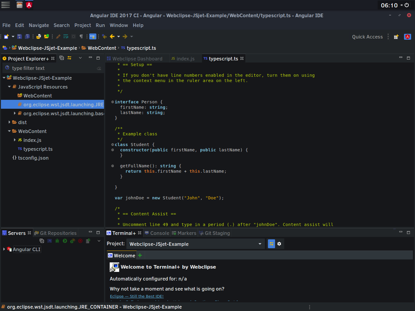The image size is (415, 311).
Task: Open the Navigate menu
Action: pos(39,25)
